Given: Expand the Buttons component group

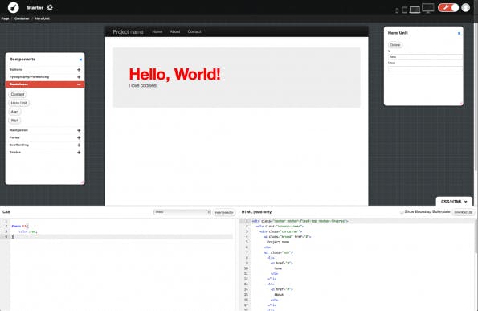Looking at the screenshot, I should tap(45, 70).
